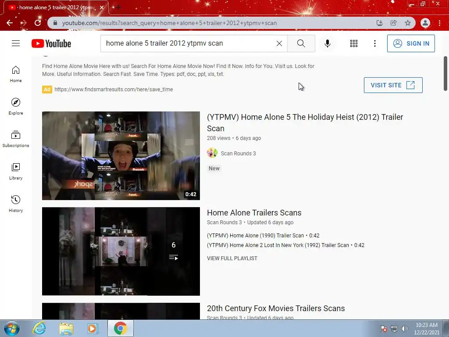Click the 208 views 6 days ago text

tap(234, 138)
